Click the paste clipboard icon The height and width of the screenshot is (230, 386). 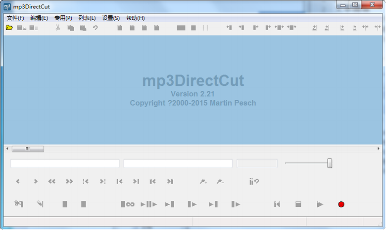point(83,28)
